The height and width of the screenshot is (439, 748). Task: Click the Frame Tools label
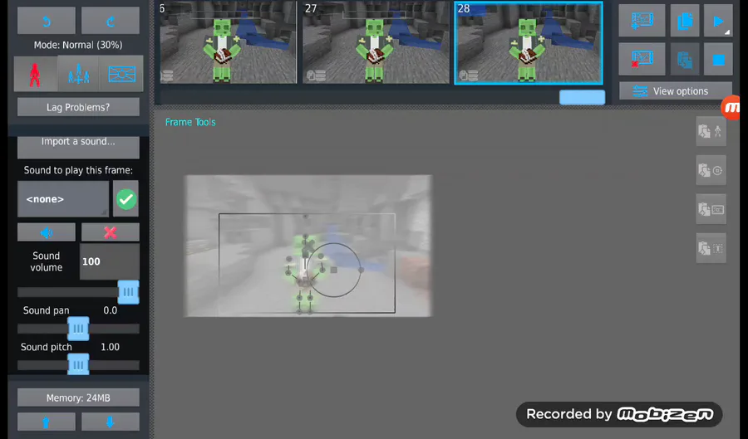[x=190, y=122]
